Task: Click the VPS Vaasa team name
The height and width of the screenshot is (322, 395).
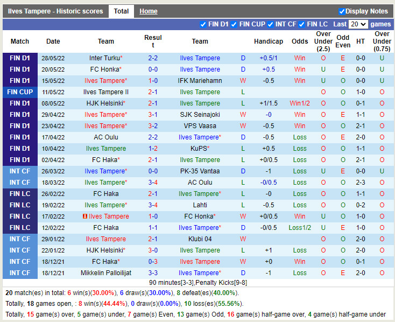Action: tap(200, 126)
